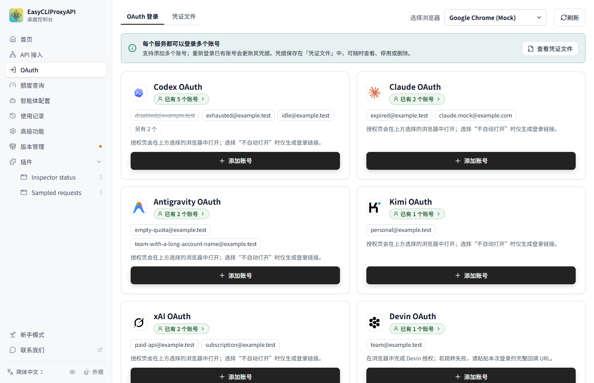
Task: Open 高级功能 advanced features
Action: point(56,131)
